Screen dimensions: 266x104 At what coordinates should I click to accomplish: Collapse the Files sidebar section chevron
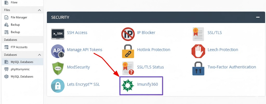pos(39,10)
